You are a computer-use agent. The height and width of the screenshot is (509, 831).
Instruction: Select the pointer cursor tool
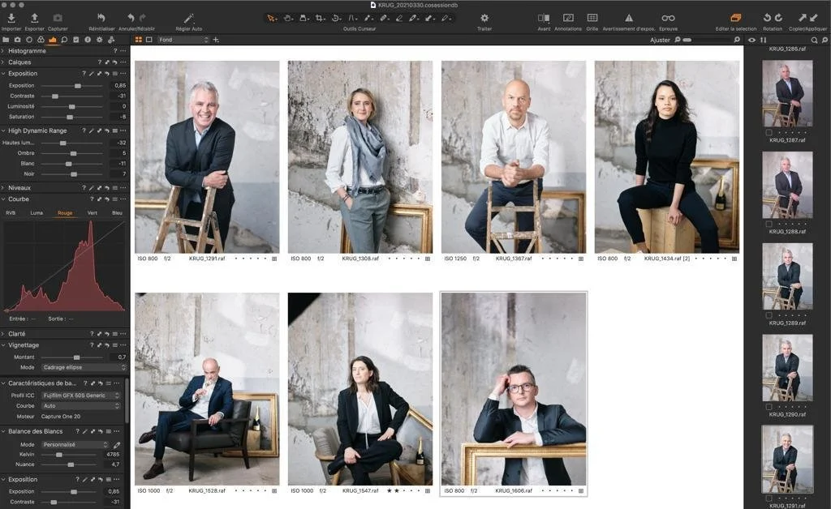pos(272,18)
